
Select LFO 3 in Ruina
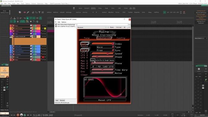coord(84,55)
